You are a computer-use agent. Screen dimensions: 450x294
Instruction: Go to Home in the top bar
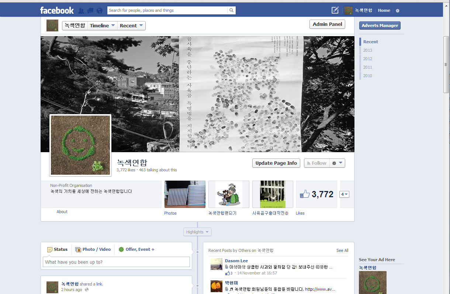tap(384, 10)
